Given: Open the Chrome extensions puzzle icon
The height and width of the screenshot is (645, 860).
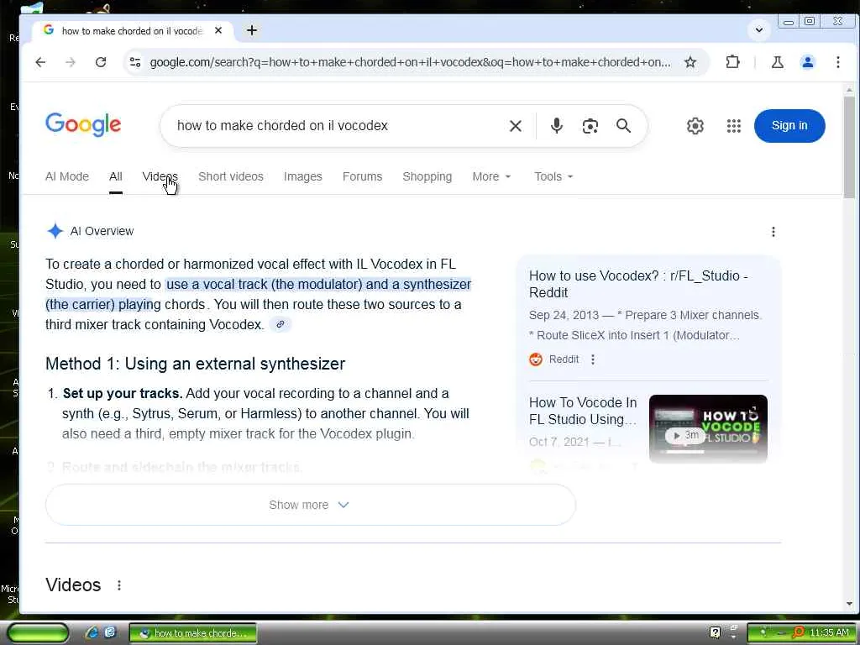Looking at the screenshot, I should click(x=732, y=62).
